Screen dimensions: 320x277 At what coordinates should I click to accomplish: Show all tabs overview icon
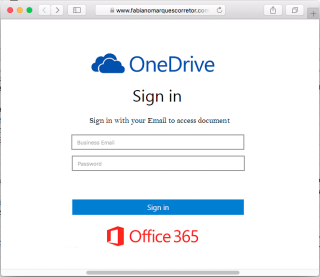coord(294,10)
